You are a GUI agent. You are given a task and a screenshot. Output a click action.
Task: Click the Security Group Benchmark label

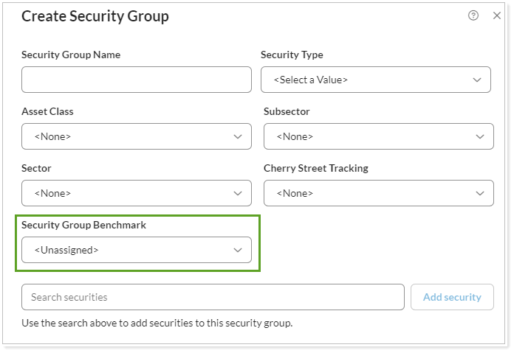(x=83, y=225)
